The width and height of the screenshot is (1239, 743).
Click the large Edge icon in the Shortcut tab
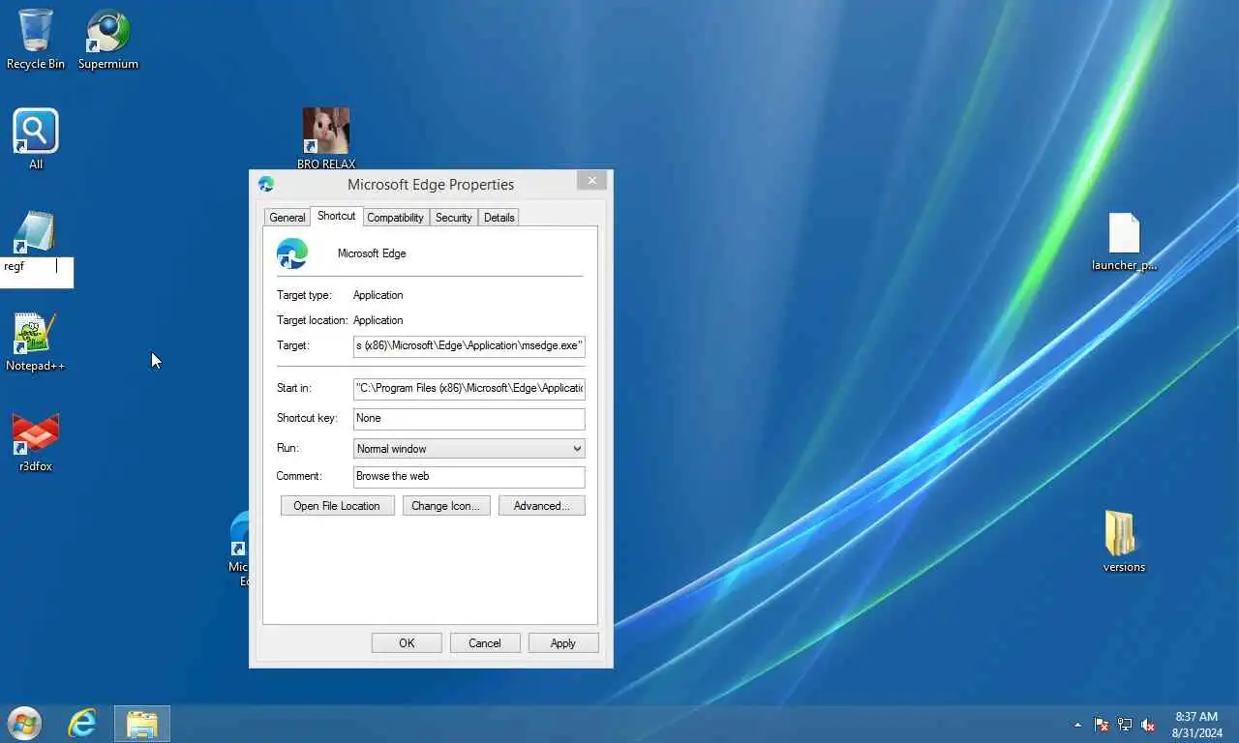coord(292,253)
